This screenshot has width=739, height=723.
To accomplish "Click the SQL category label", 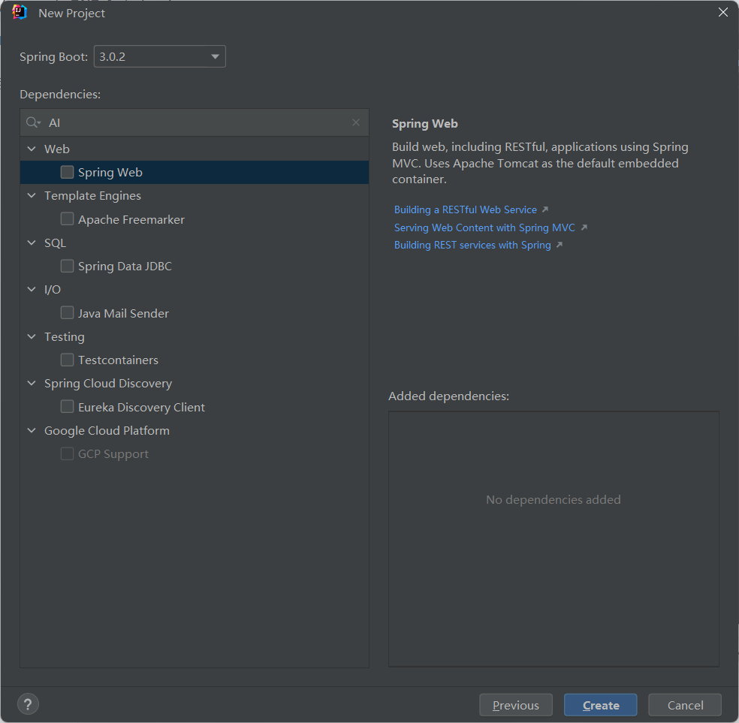I will coord(55,243).
